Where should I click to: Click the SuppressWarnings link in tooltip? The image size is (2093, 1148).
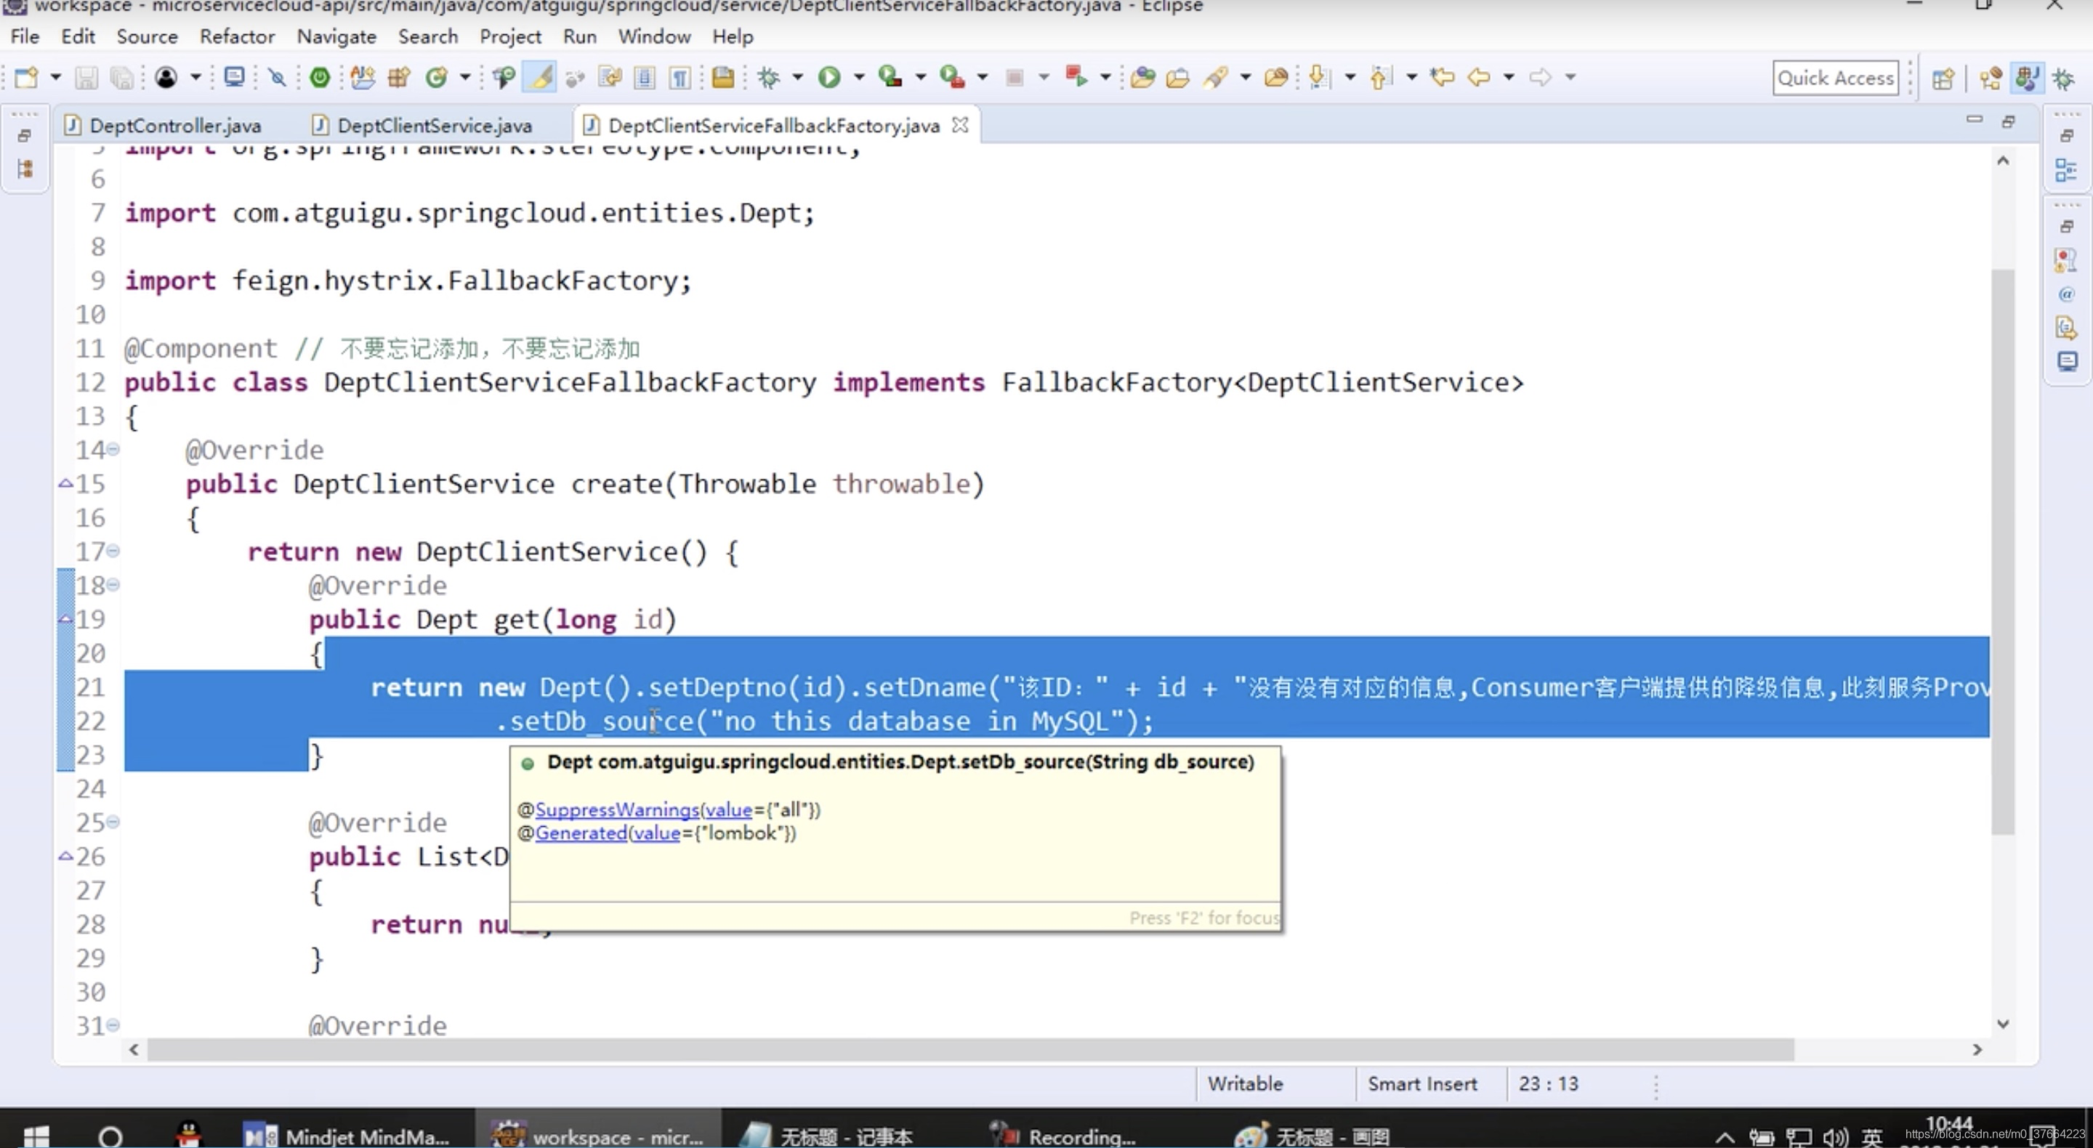617,809
